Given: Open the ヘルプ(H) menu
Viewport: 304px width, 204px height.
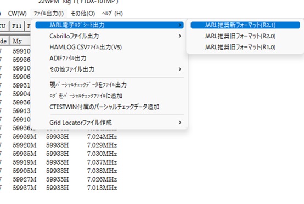Looking at the screenshot, I should 112,14.
